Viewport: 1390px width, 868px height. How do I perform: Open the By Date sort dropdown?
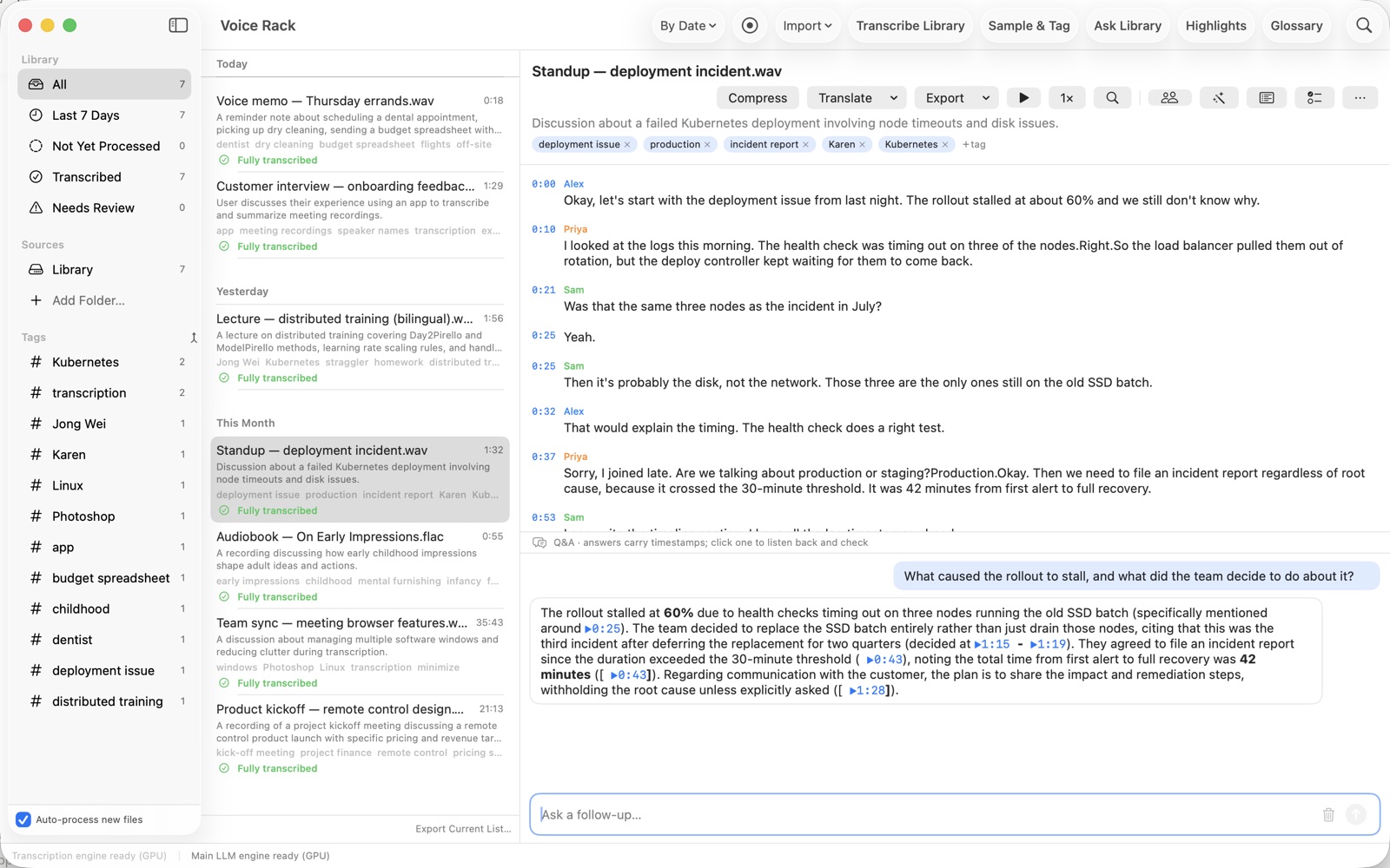688,26
